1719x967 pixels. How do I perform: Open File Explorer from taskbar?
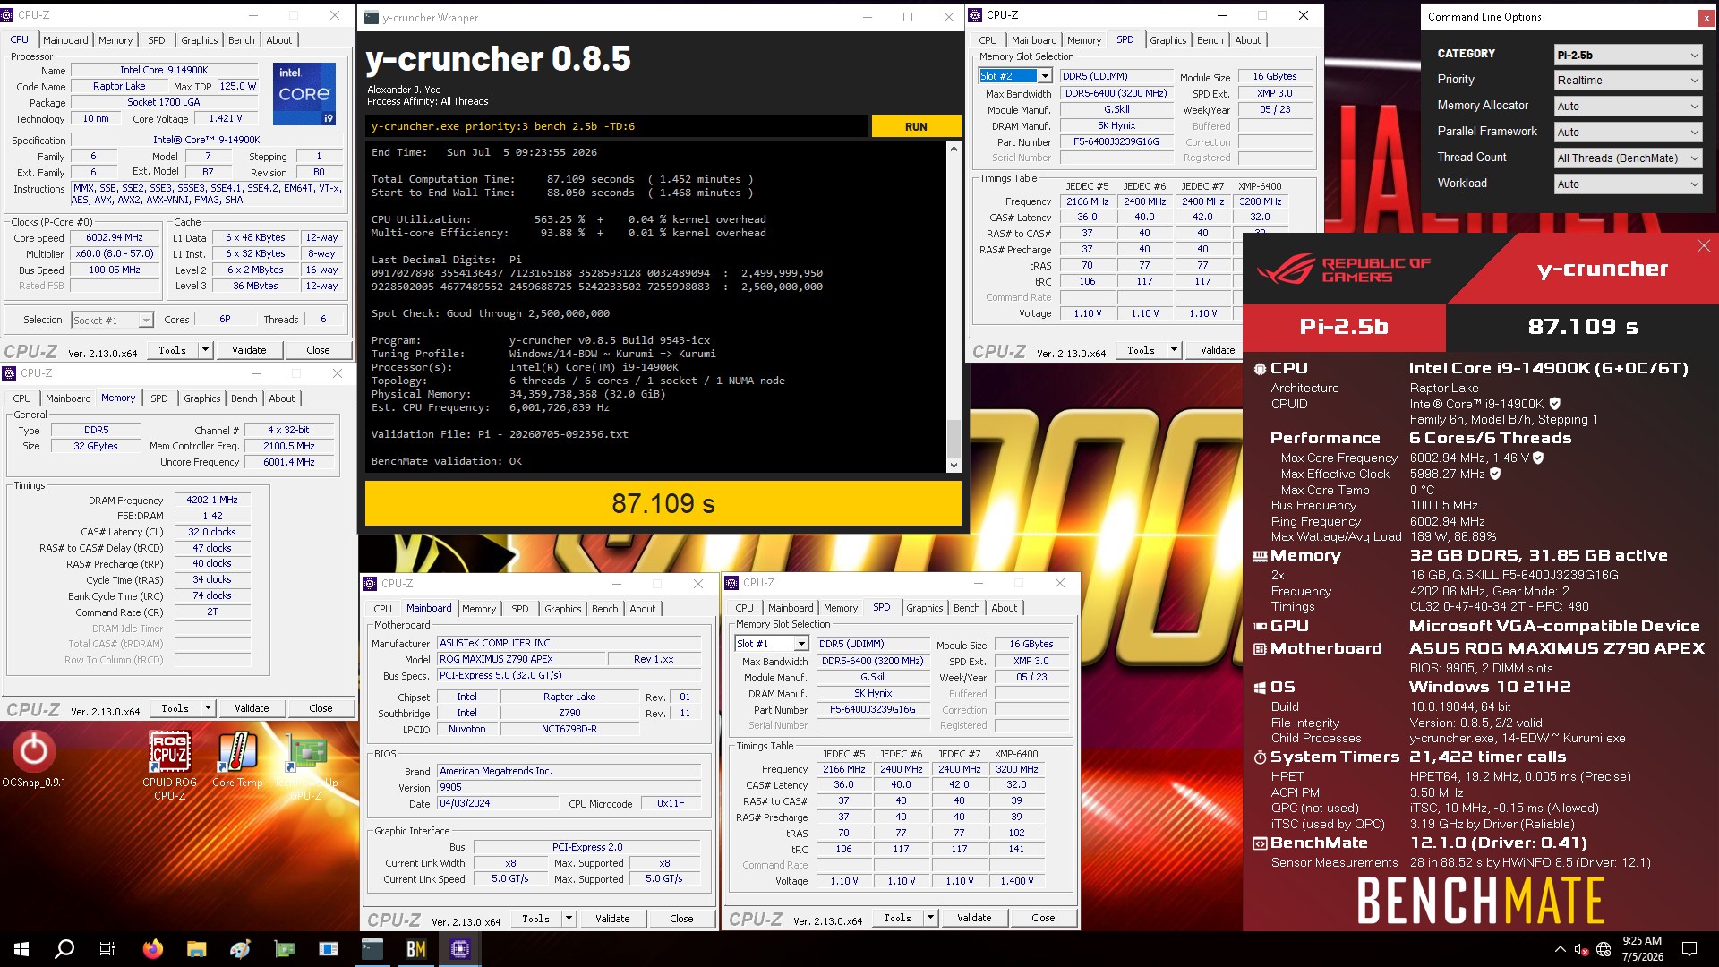pos(197,949)
